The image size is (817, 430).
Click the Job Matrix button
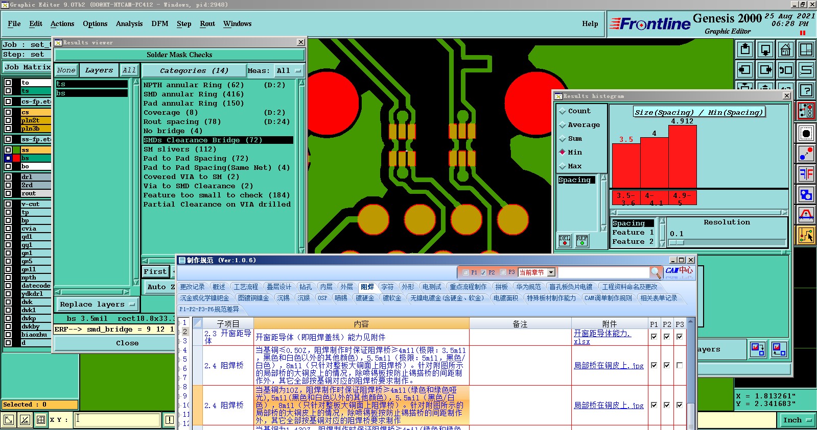tap(27, 67)
